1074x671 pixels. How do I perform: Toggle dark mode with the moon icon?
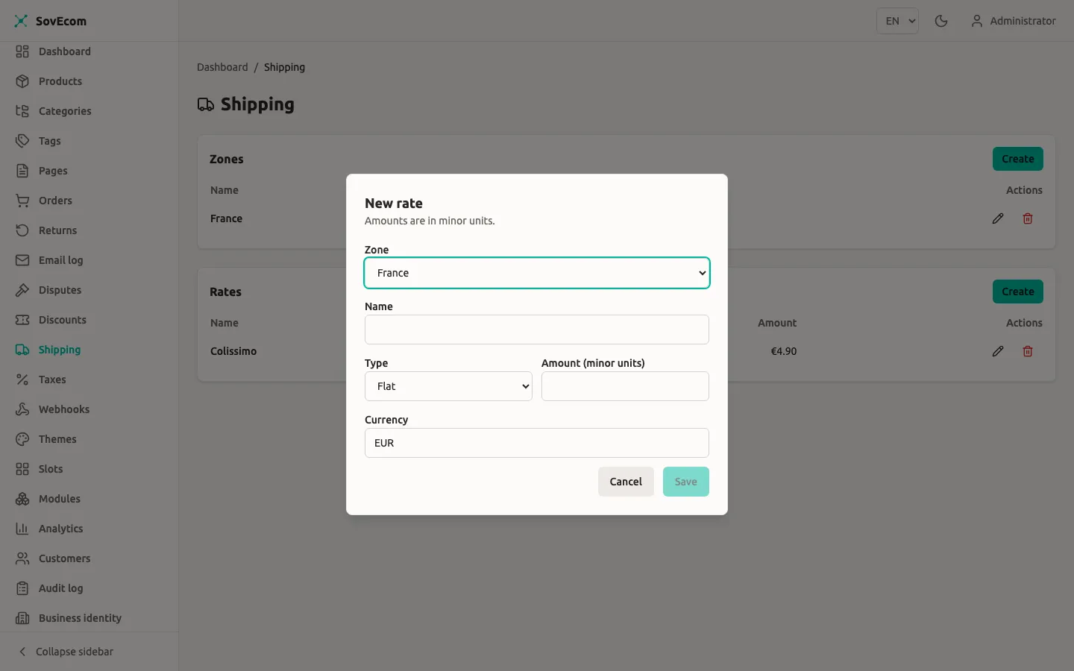[941, 21]
